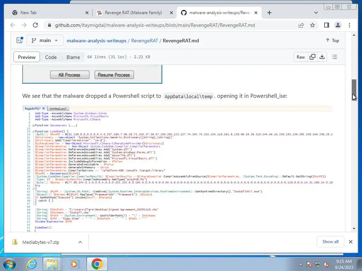This screenshot has height=271, width=362.
Task: Show all downloads
Action: point(331,241)
